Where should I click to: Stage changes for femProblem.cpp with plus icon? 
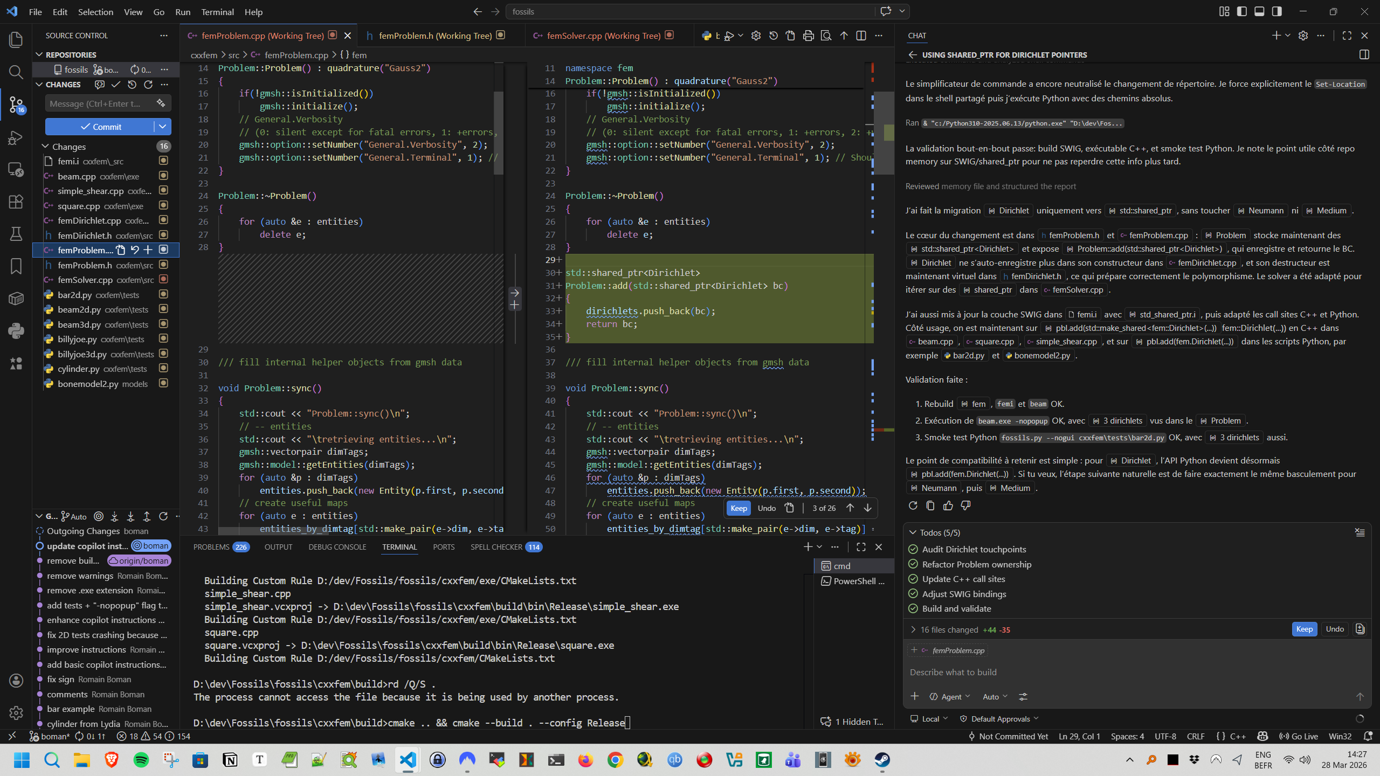point(148,250)
